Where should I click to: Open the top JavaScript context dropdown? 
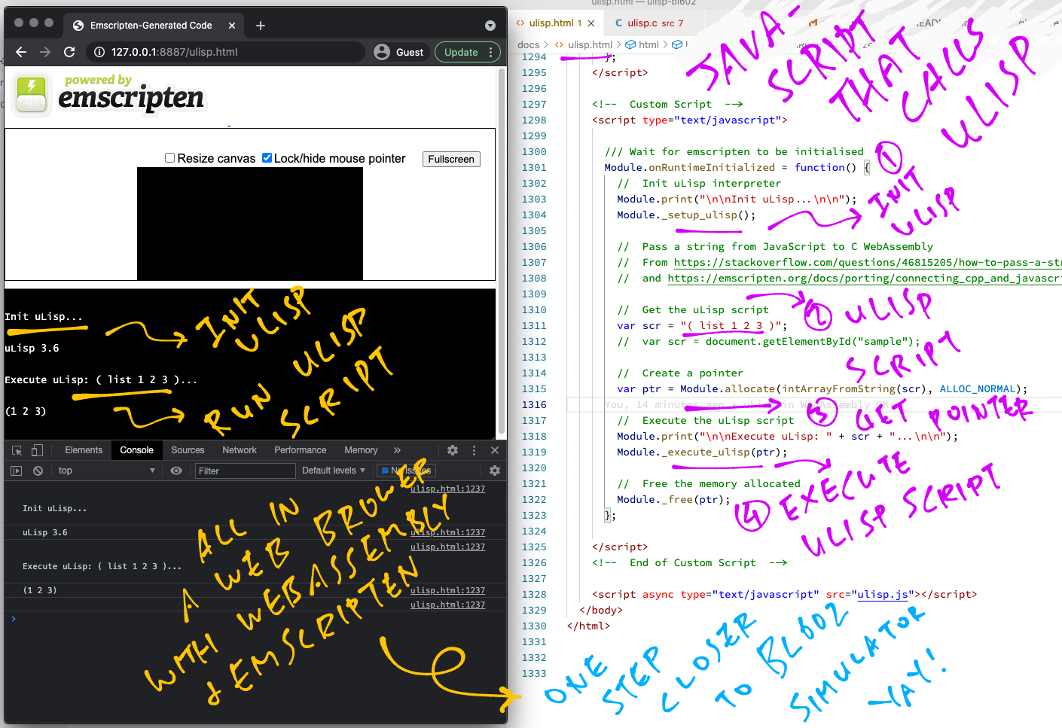coord(105,471)
